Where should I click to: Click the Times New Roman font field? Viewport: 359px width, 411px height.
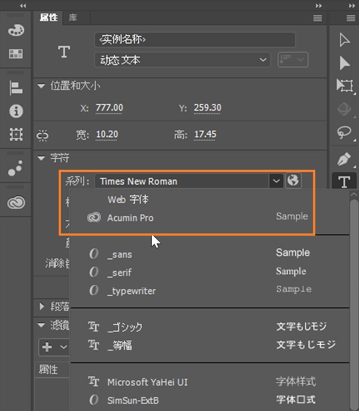[182, 181]
